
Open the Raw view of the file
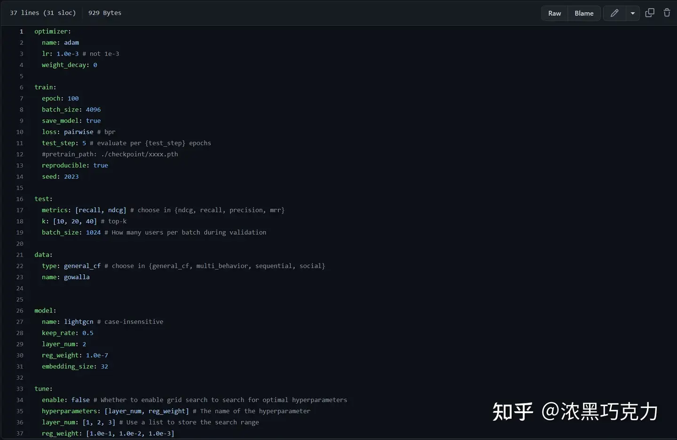click(555, 13)
